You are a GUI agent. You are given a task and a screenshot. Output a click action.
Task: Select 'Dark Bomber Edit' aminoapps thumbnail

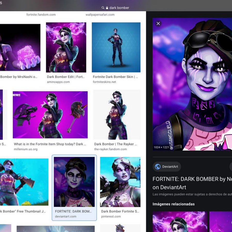pos(66,47)
